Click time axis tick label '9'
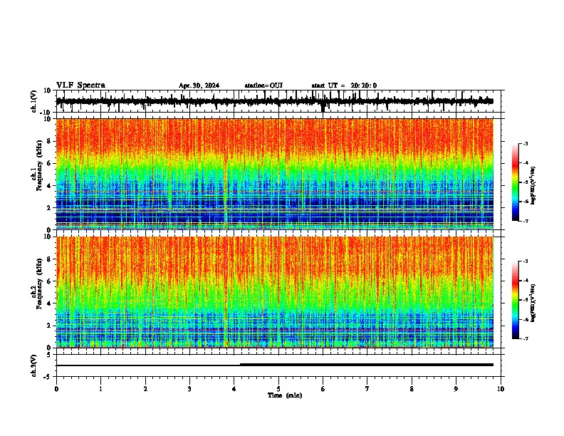Image resolution: width=564 pixels, height=436 pixels. click(456, 389)
